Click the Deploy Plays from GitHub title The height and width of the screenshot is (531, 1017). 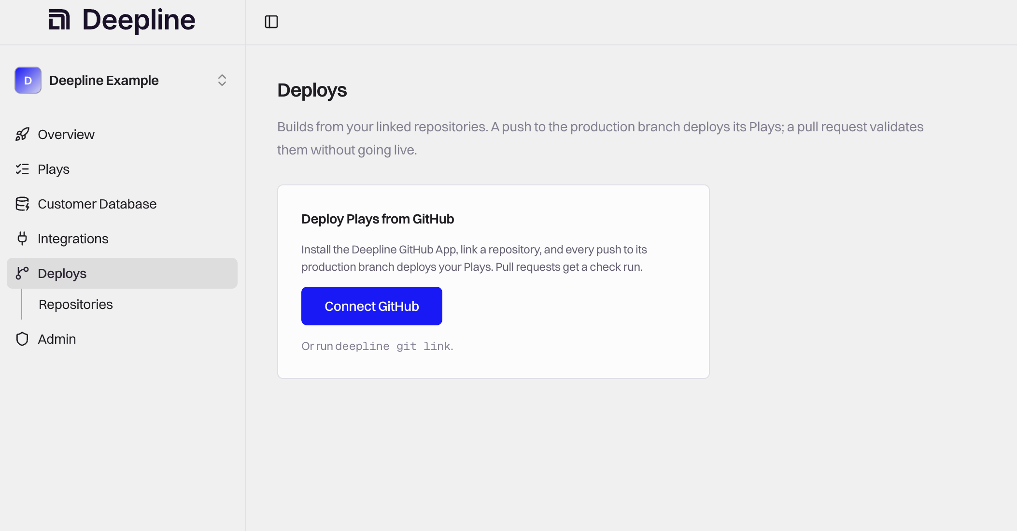[378, 219]
